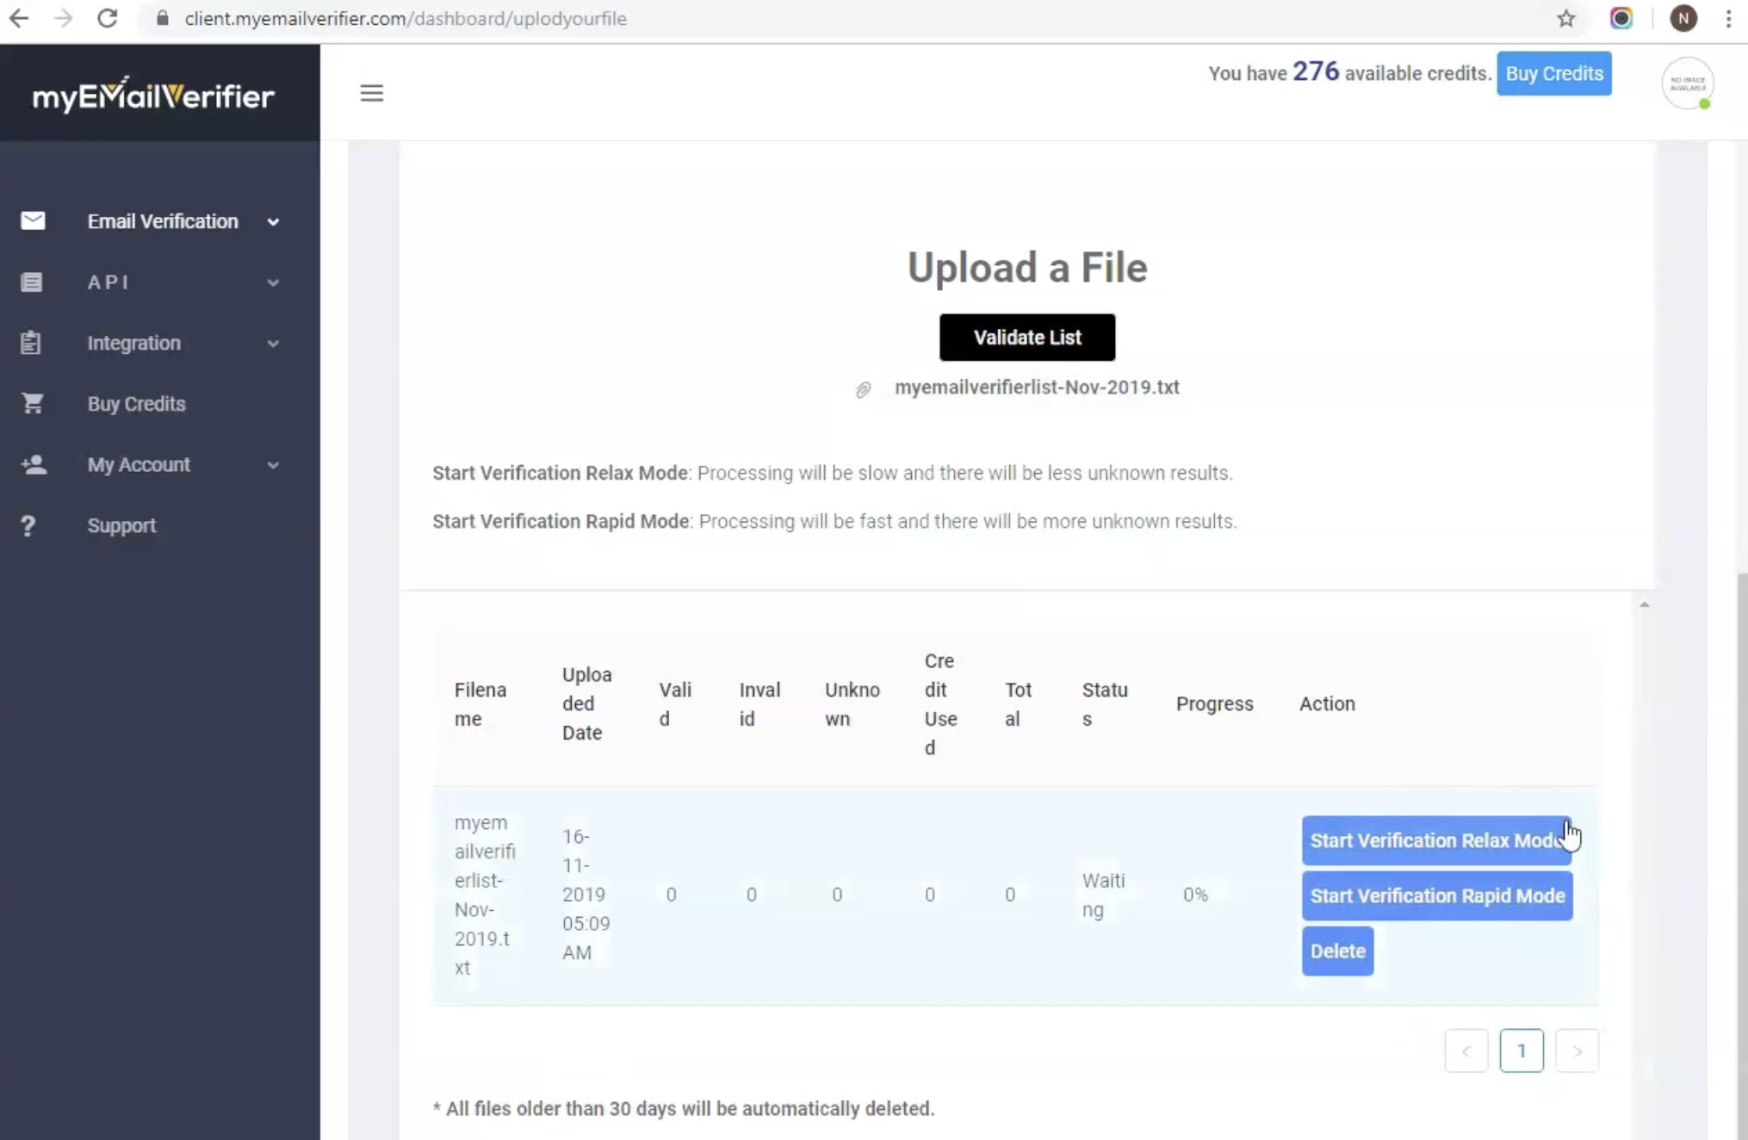Click the Email Verification envelope icon
1748x1140 pixels.
point(33,221)
